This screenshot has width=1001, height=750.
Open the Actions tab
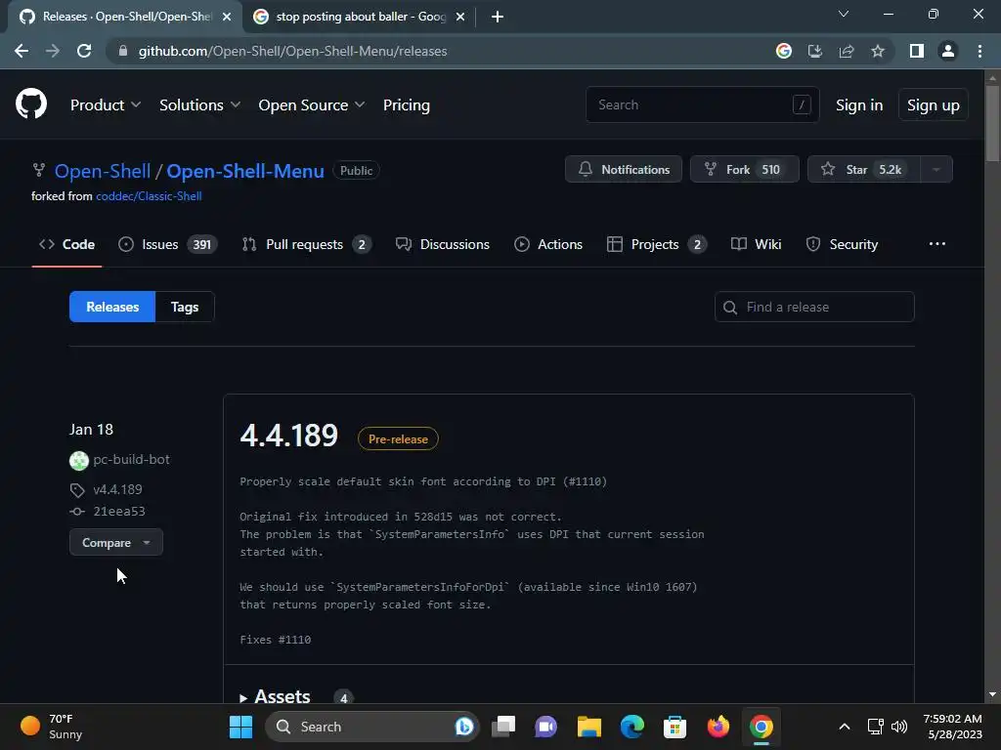(548, 244)
